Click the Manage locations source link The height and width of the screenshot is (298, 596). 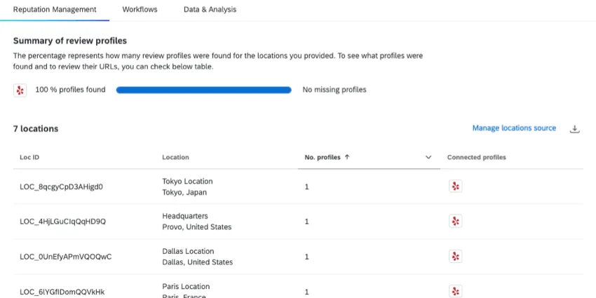(514, 128)
